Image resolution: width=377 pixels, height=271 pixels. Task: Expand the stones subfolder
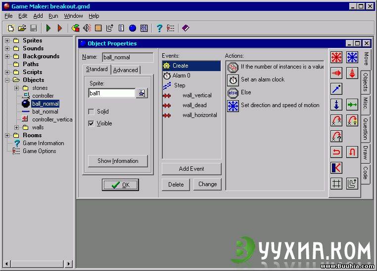click(x=16, y=88)
